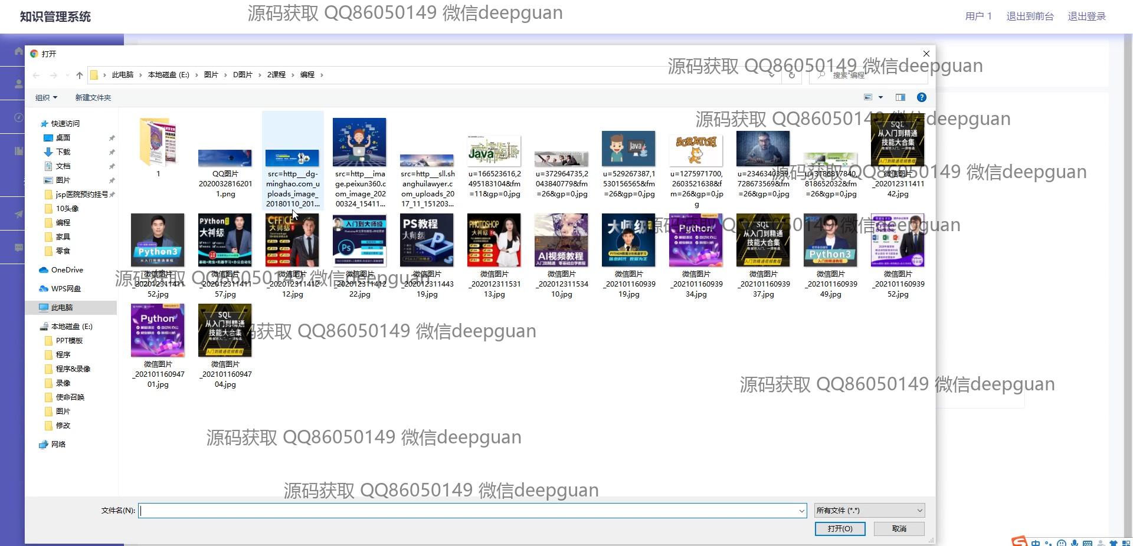
Task: Click 退出登录 link in the page header
Action: (1086, 17)
